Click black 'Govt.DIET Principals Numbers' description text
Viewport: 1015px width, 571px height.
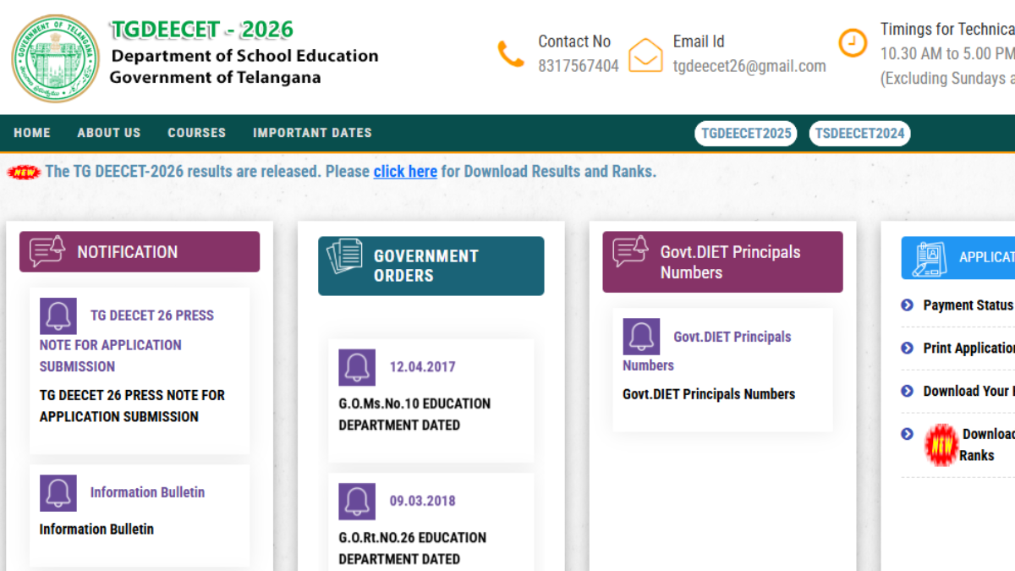pos(709,394)
